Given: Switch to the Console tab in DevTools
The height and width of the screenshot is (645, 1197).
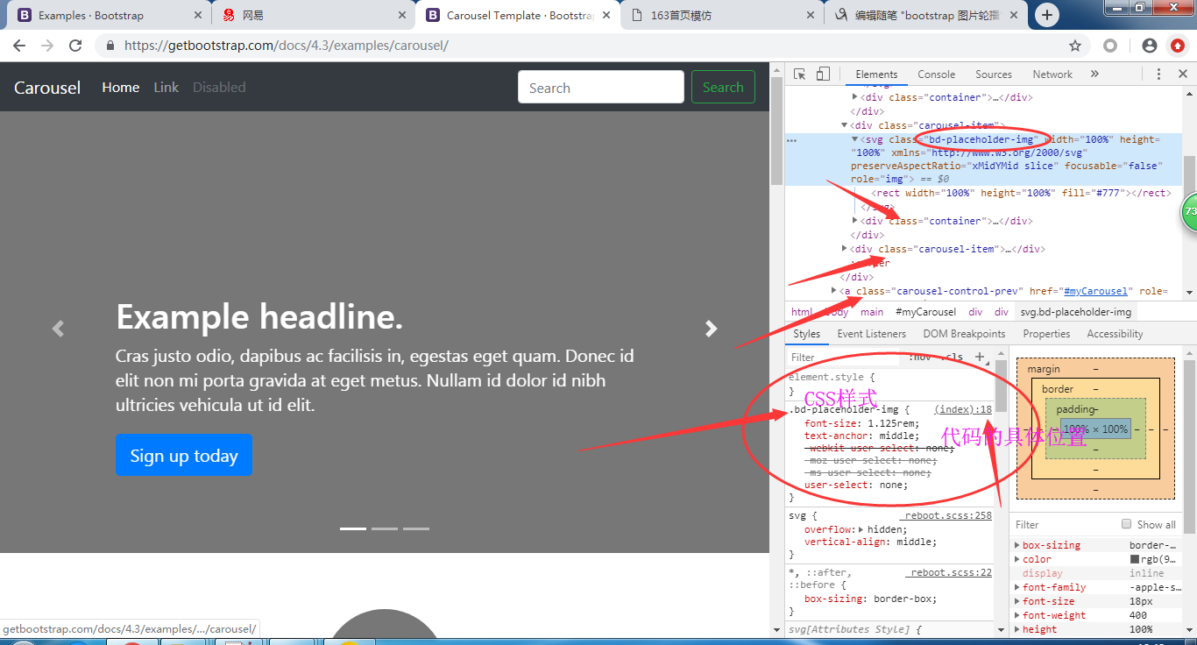Looking at the screenshot, I should tap(937, 74).
